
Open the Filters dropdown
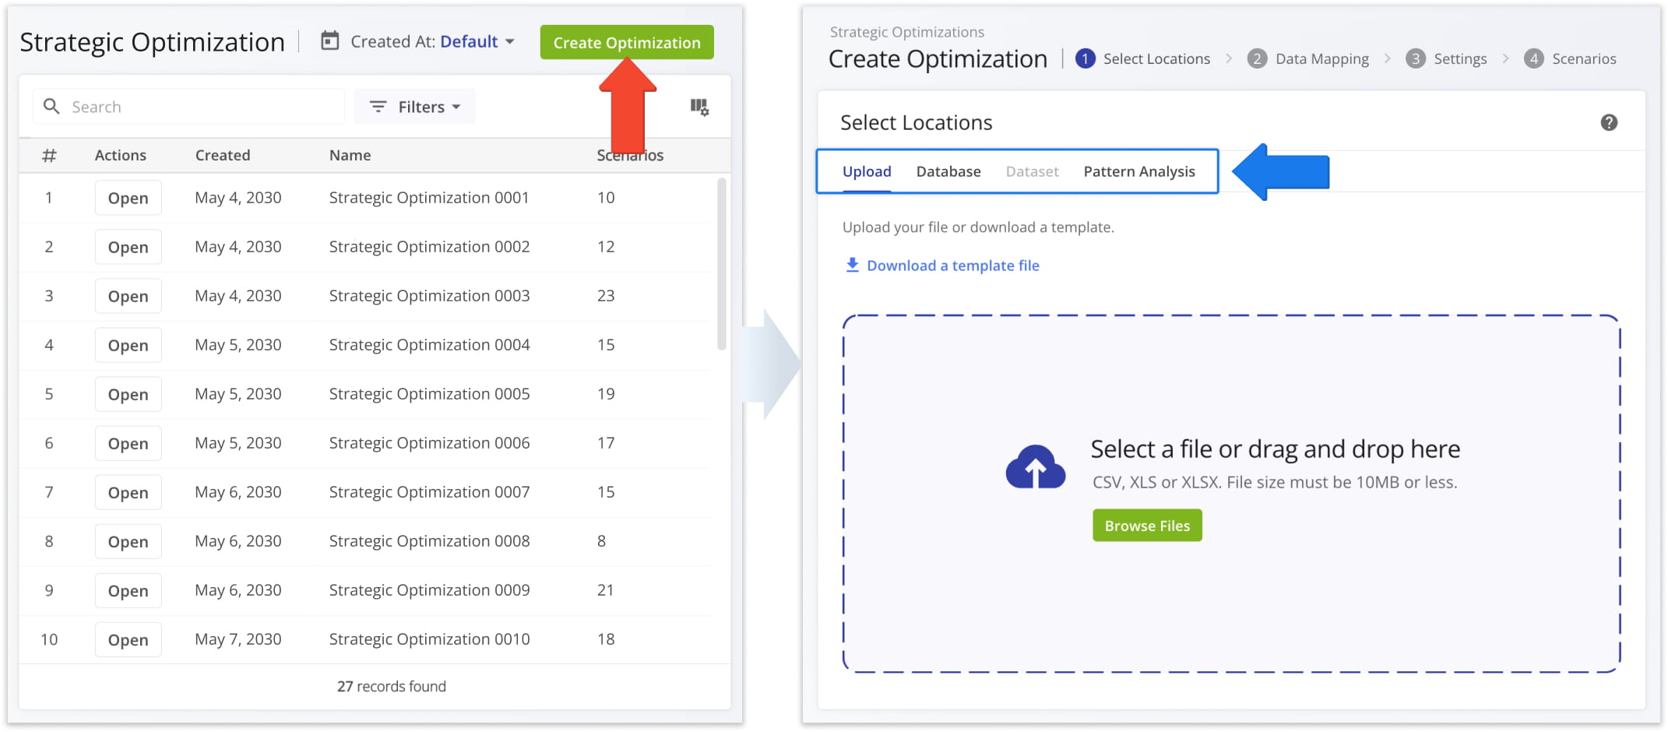tap(414, 107)
